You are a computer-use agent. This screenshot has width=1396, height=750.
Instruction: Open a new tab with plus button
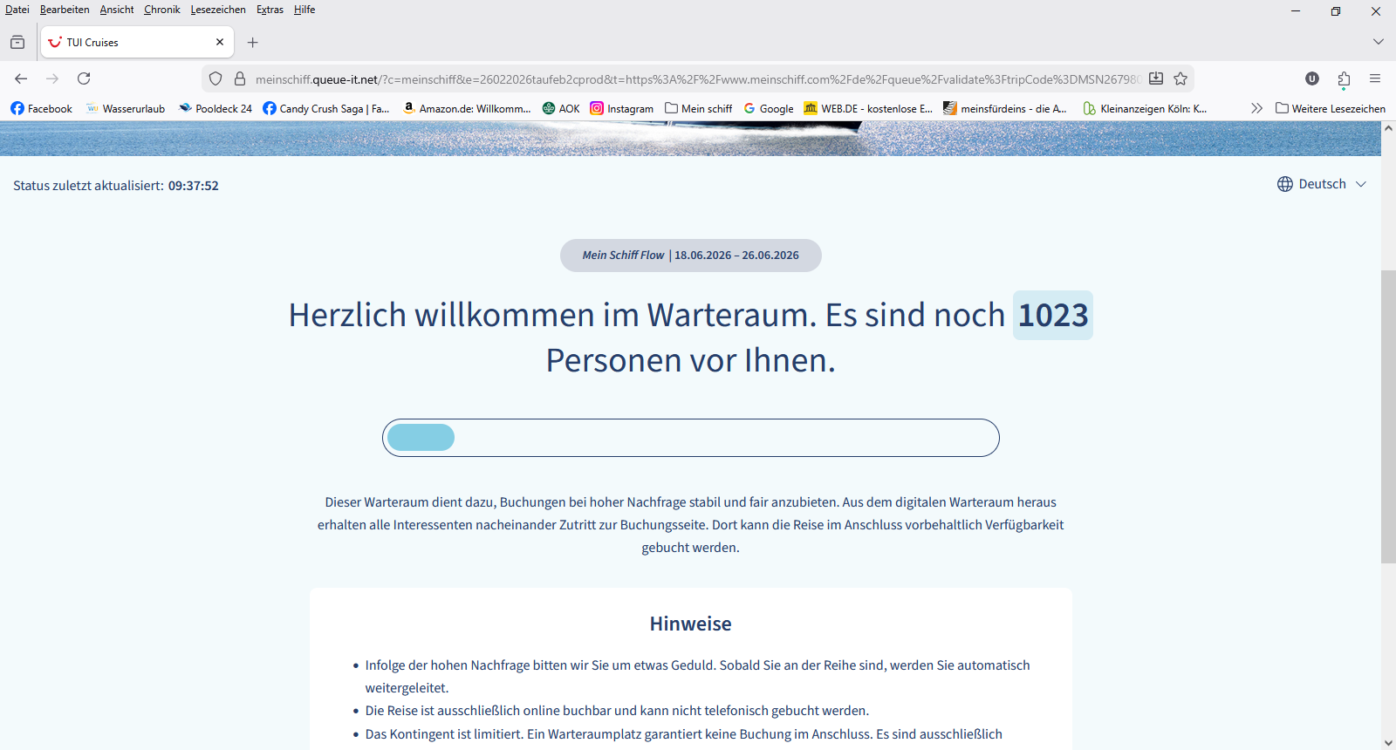click(x=253, y=42)
